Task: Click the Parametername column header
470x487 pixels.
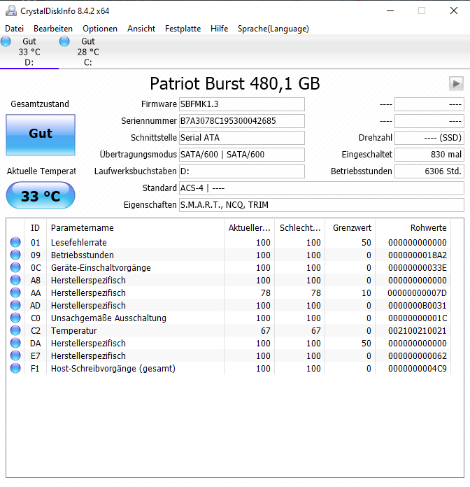Action: [x=135, y=228]
